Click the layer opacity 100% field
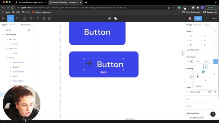This screenshot has height=123, width=219. (x=209, y=92)
